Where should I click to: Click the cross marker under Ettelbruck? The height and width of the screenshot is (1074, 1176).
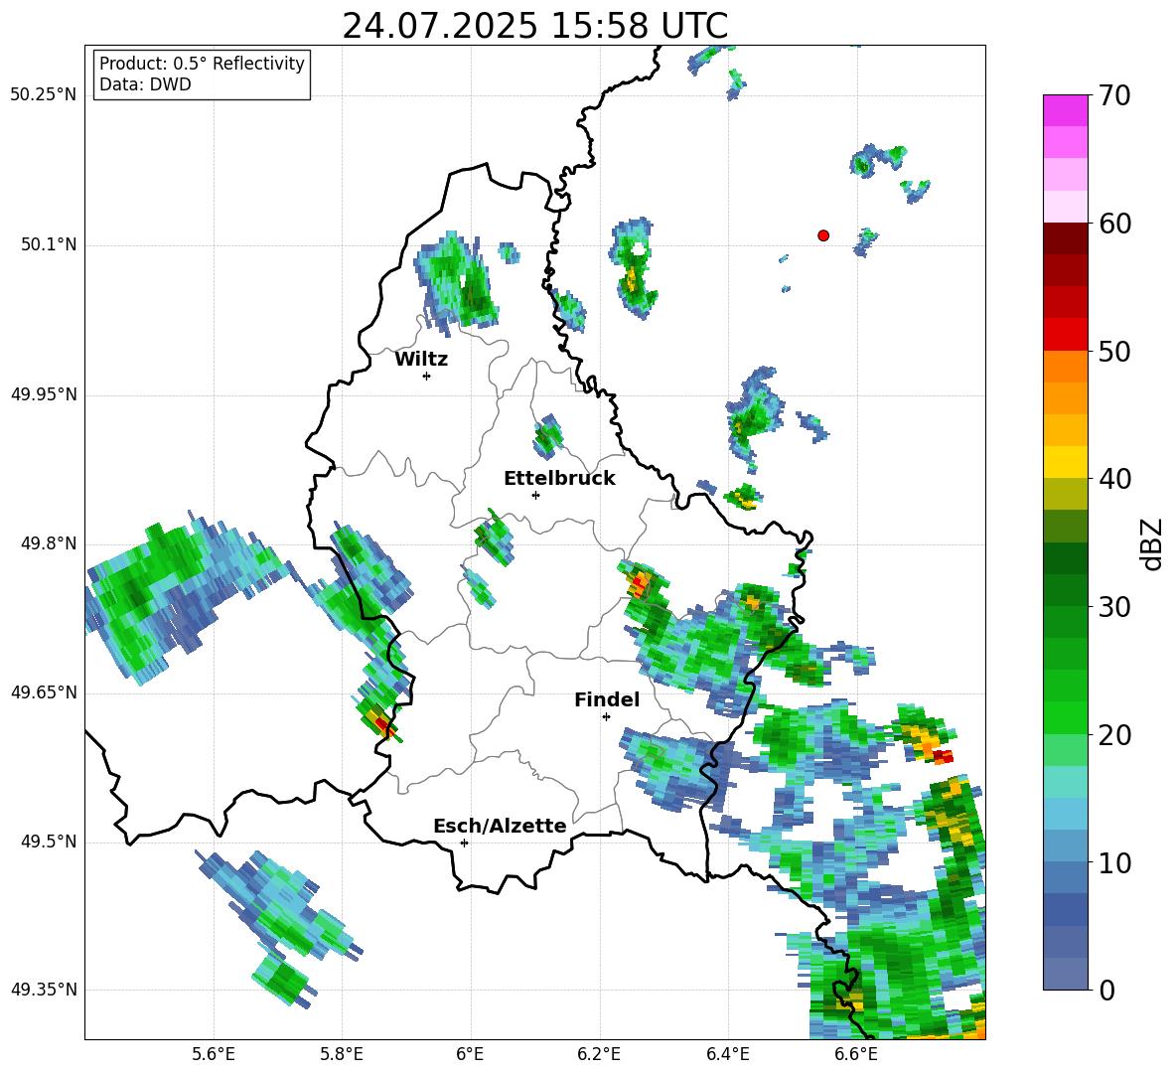pos(535,495)
